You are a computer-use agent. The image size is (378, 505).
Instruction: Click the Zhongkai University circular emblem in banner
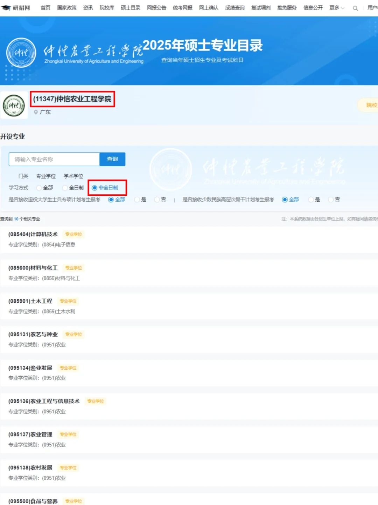click(21, 53)
